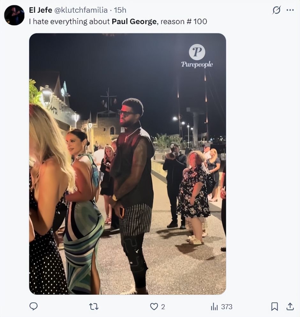300x317 pixels.
Task: Click the Grok circle-slash icon
Action: click(276, 10)
